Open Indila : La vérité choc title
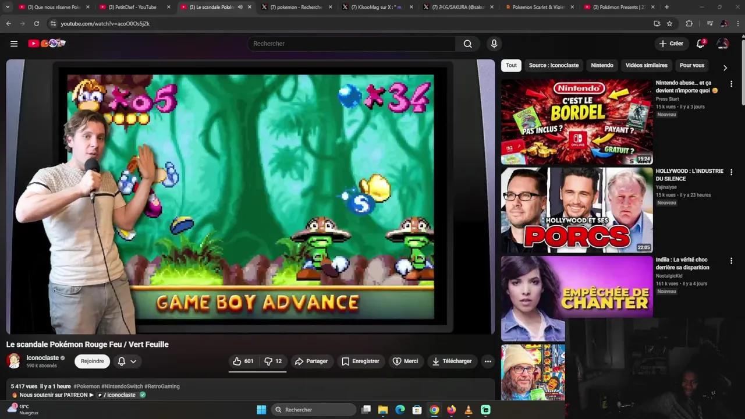This screenshot has height=419, width=745. coord(682,264)
